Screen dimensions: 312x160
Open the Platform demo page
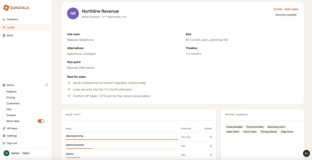pos(12,92)
